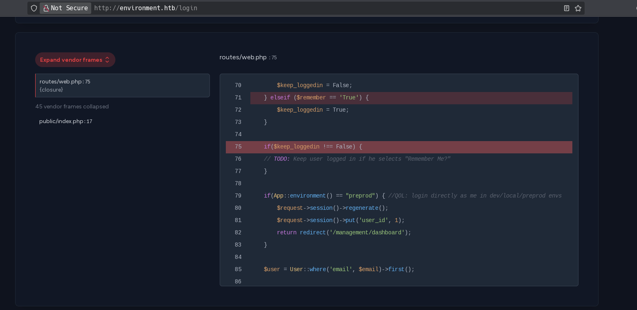The height and width of the screenshot is (310, 637).
Task: Click the redirect('/management/dashboard') line
Action: coord(344,233)
